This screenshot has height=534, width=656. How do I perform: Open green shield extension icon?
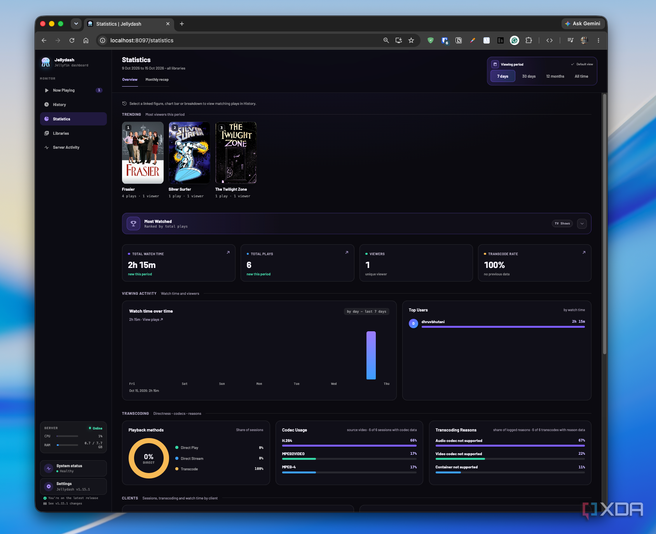[431, 40]
